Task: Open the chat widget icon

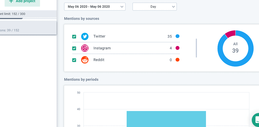Action: tap(256, 120)
